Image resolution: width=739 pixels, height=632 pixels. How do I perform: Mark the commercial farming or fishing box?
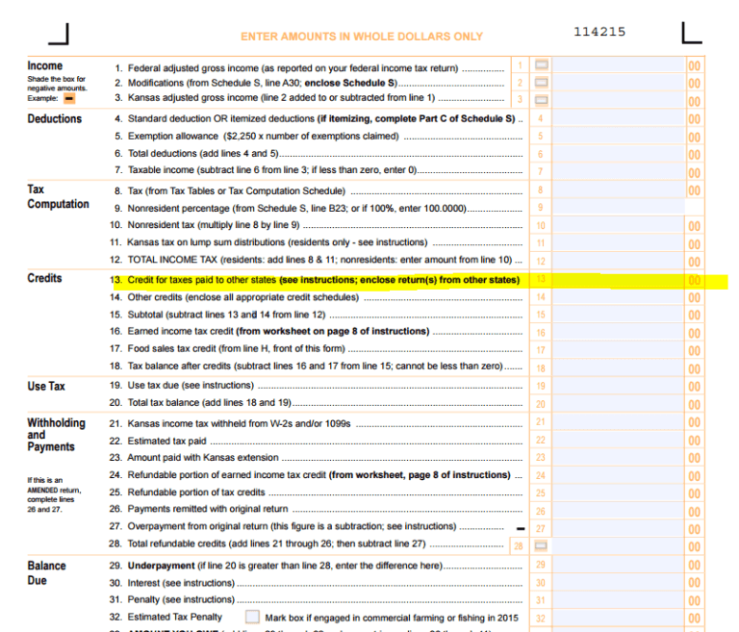tap(252, 617)
